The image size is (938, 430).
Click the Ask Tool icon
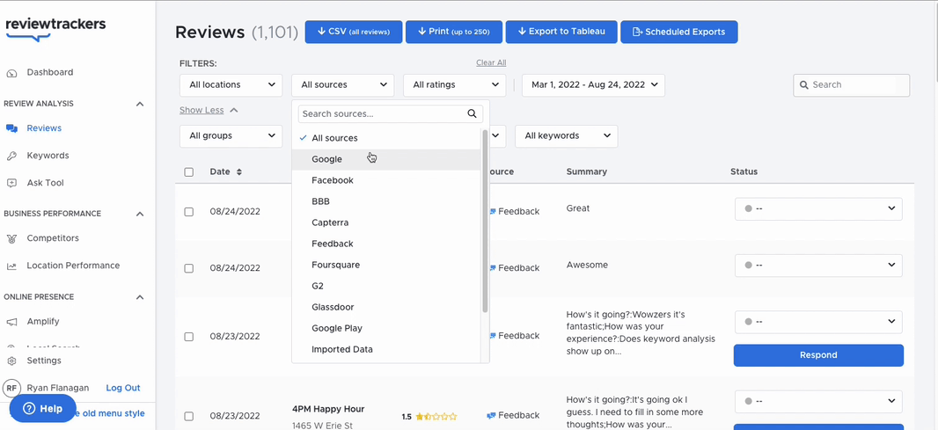pos(11,183)
